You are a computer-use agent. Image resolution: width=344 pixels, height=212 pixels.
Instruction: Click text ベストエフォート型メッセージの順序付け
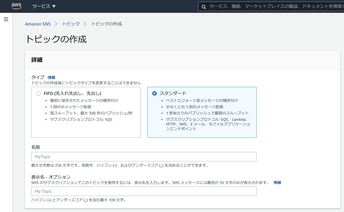click(x=201, y=100)
